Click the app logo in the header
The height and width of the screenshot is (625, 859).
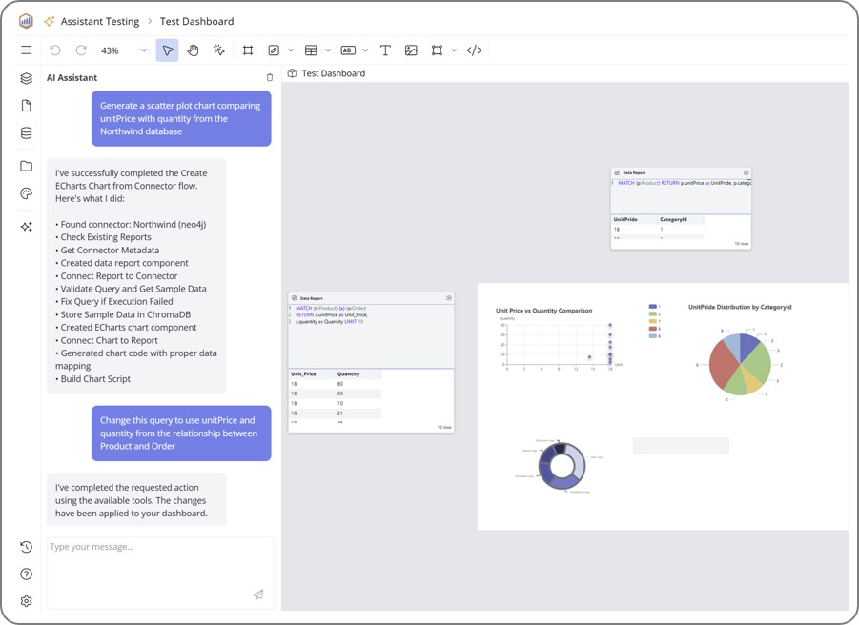click(x=26, y=21)
